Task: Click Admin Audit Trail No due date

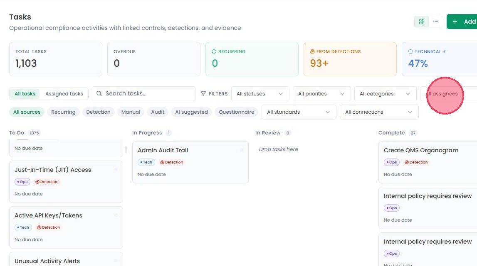Action: click(151, 174)
